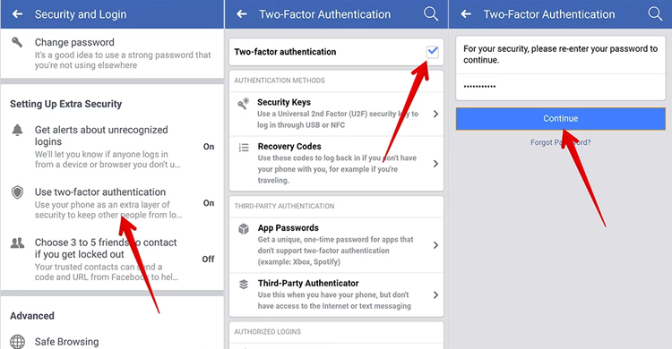Click the friends icon for trusted contacts
This screenshot has height=349, width=672.
click(17, 243)
